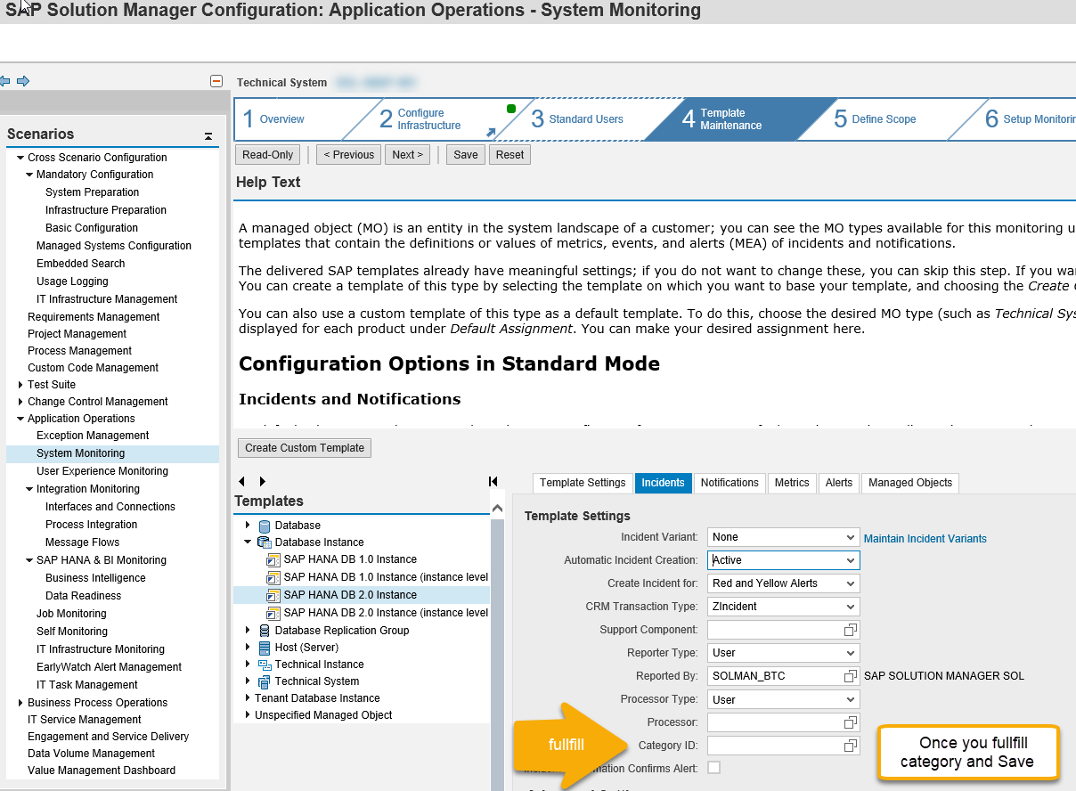
Task: Click the Previous button
Action: [348, 155]
